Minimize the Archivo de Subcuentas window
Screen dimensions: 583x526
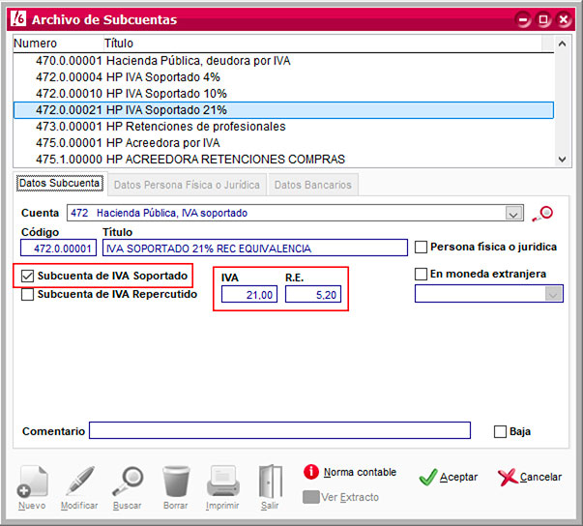coord(524,19)
